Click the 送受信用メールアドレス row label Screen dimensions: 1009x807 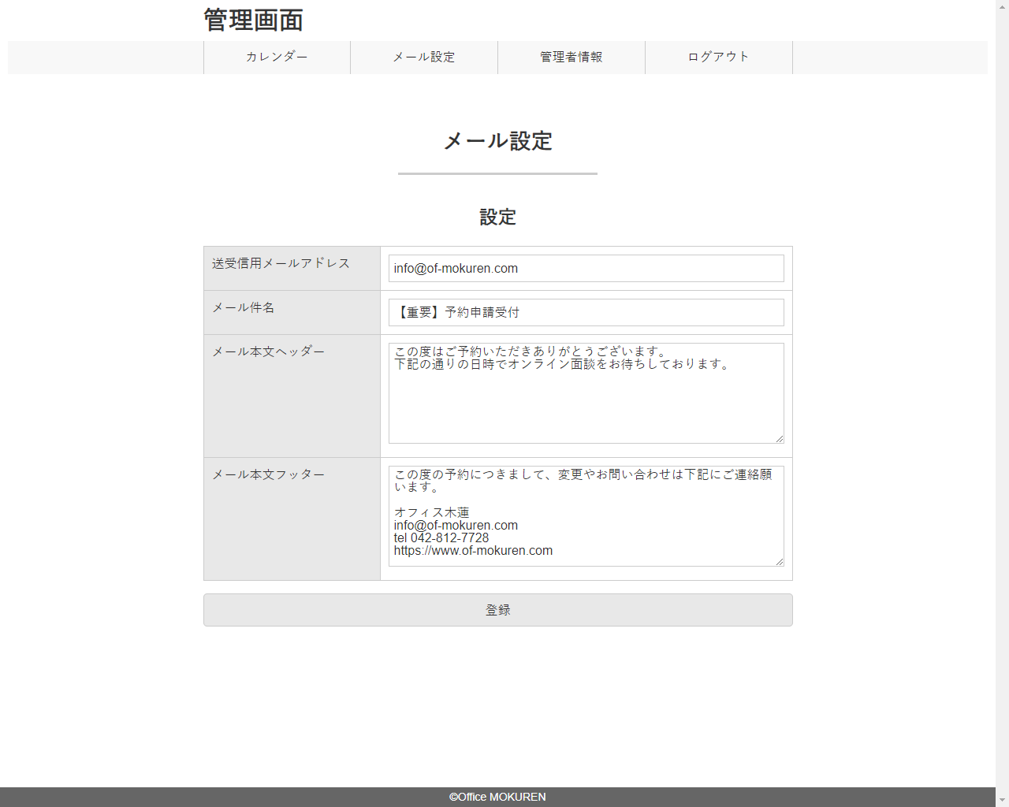point(281,263)
